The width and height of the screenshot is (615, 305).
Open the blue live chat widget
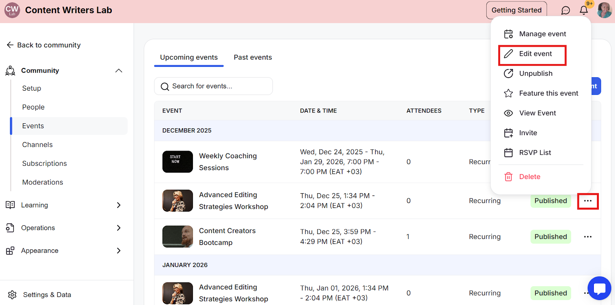click(599, 288)
